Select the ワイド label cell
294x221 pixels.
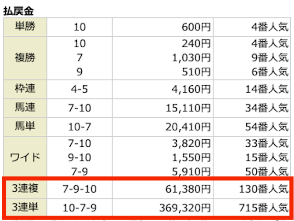tap(25, 157)
